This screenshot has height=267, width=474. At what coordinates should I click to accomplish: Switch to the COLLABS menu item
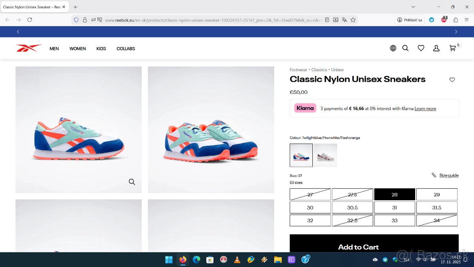coord(126,48)
